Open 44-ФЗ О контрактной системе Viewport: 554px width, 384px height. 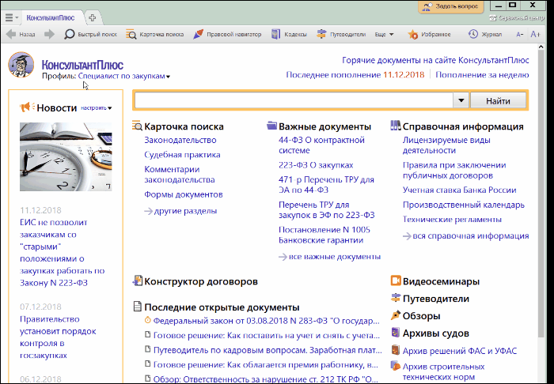click(321, 145)
